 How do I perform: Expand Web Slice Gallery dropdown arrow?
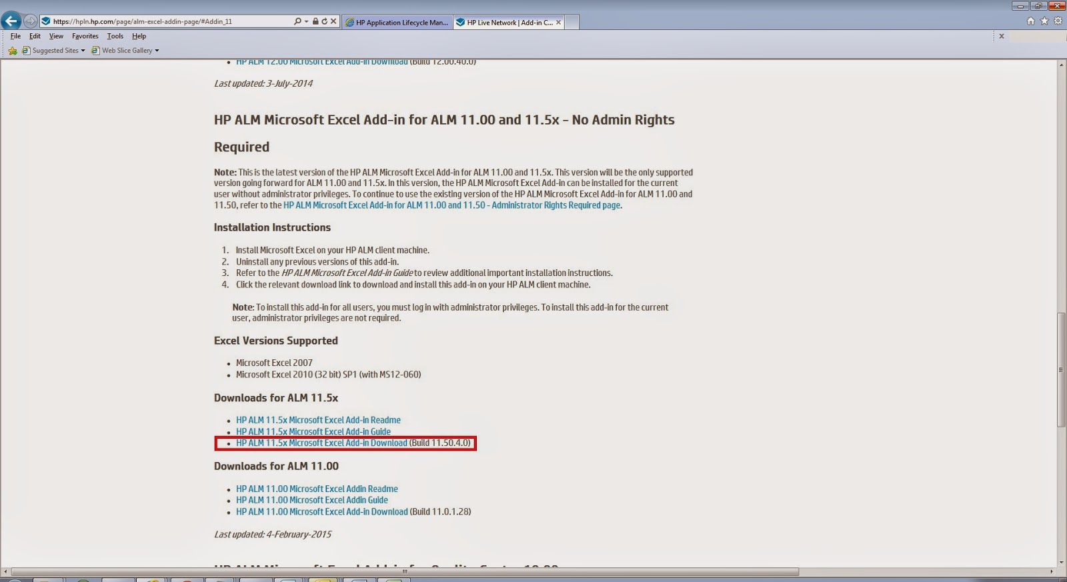(x=157, y=51)
